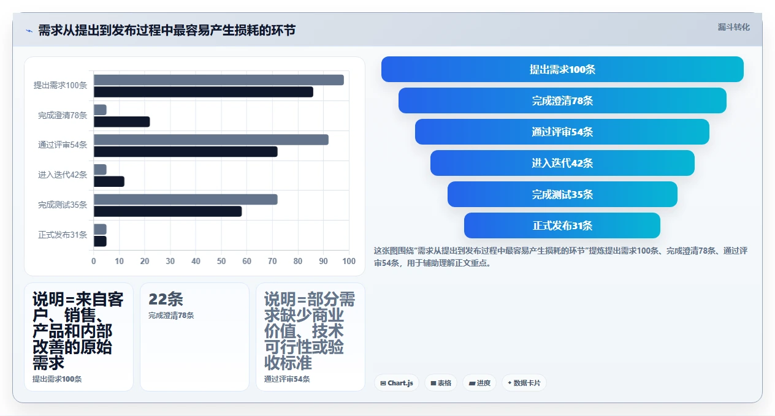Click the lightning icon beside the header title
The width and height of the screenshot is (775, 416).
click(29, 30)
